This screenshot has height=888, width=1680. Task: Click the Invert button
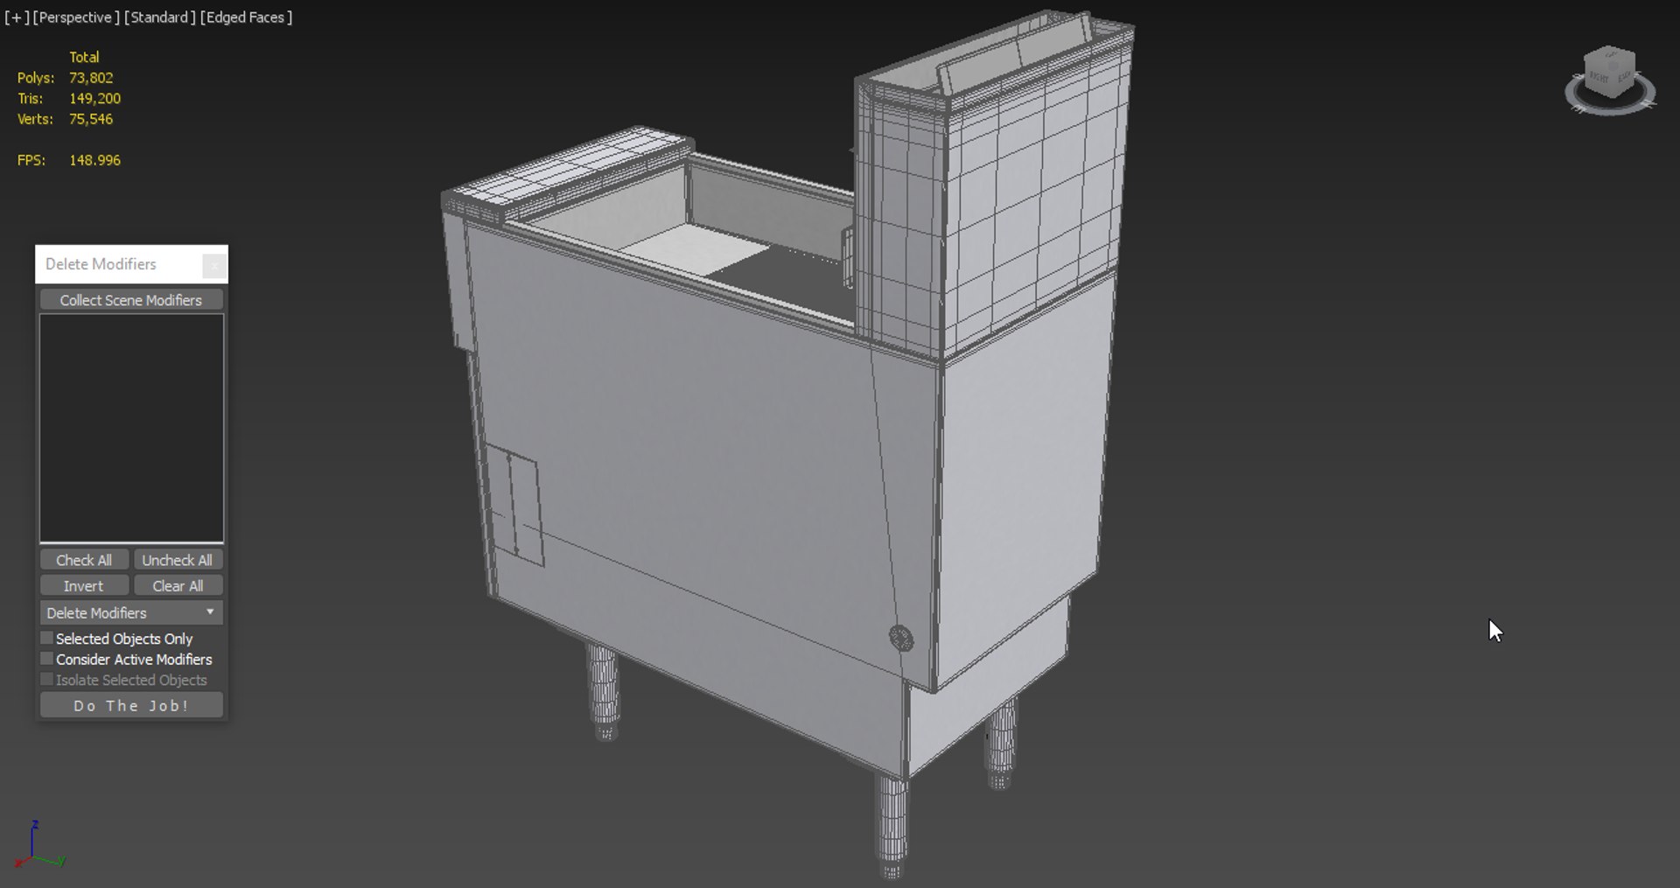(x=84, y=586)
